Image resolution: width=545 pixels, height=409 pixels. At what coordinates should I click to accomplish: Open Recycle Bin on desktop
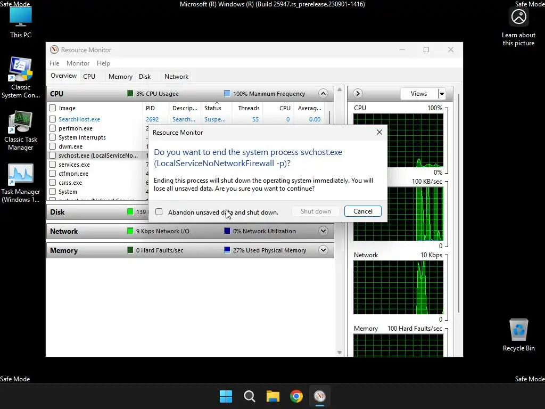pyautogui.click(x=518, y=334)
